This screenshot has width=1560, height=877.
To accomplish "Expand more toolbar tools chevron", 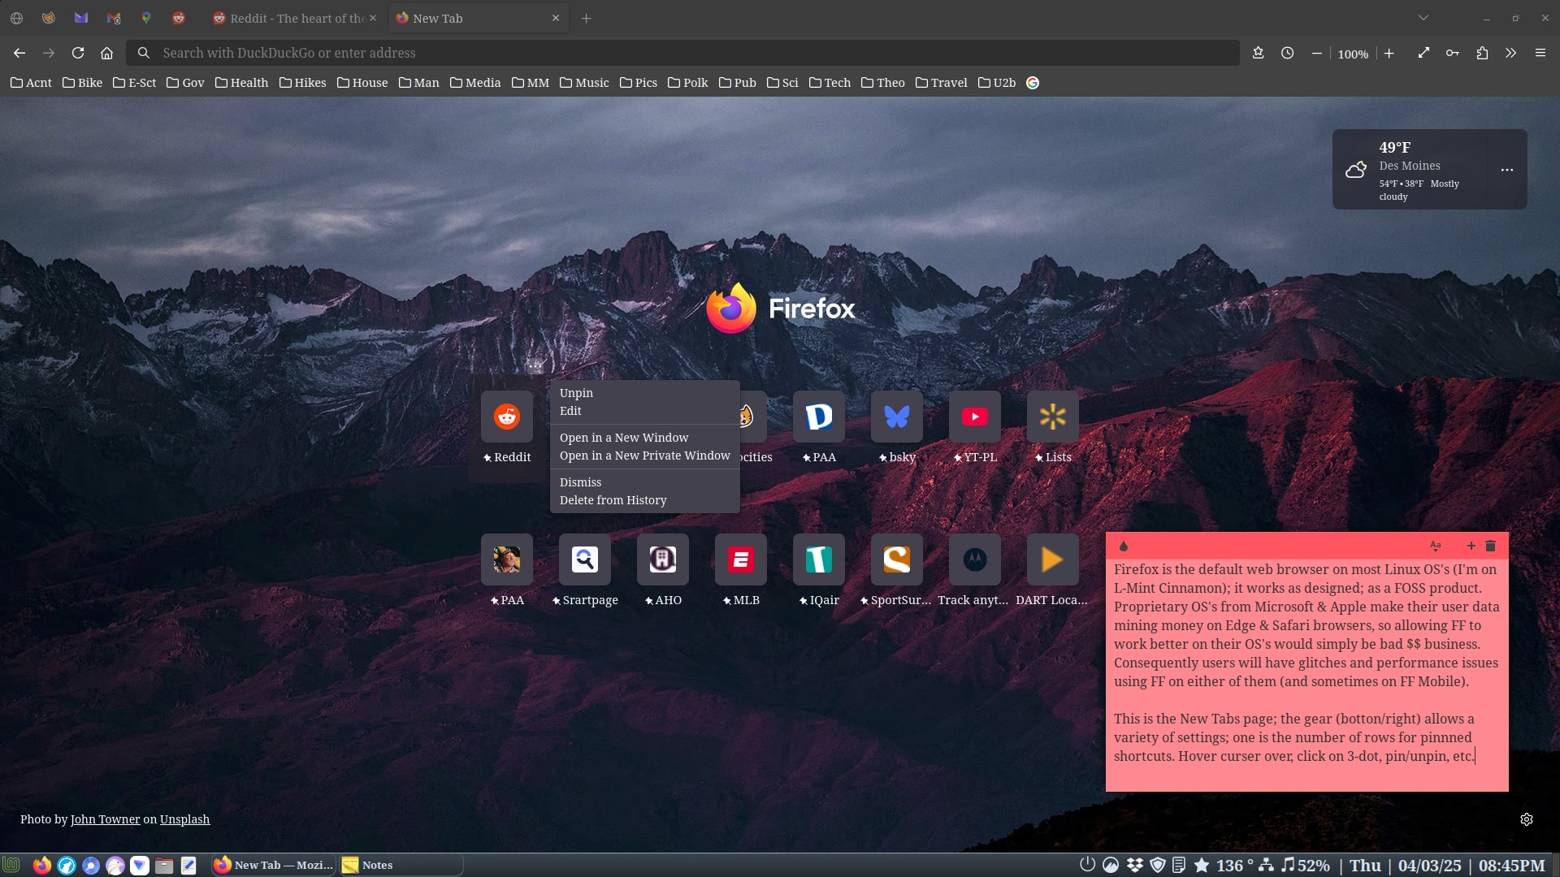I will coord(1510,53).
